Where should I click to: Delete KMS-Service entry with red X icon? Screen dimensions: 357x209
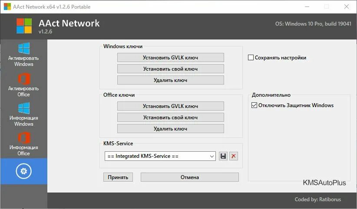tap(233, 156)
